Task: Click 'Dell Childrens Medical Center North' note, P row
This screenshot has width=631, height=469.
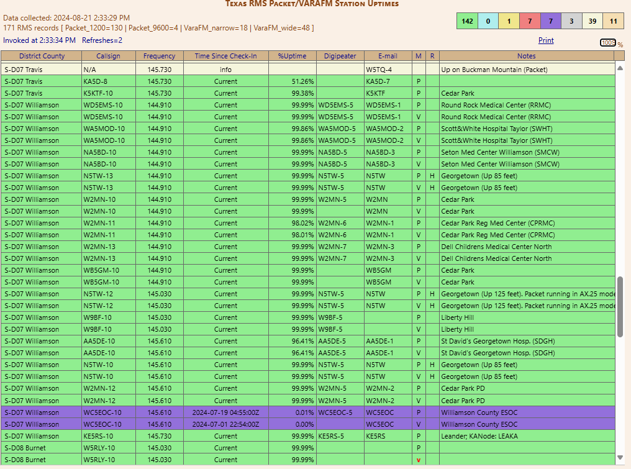Action: pos(496,247)
